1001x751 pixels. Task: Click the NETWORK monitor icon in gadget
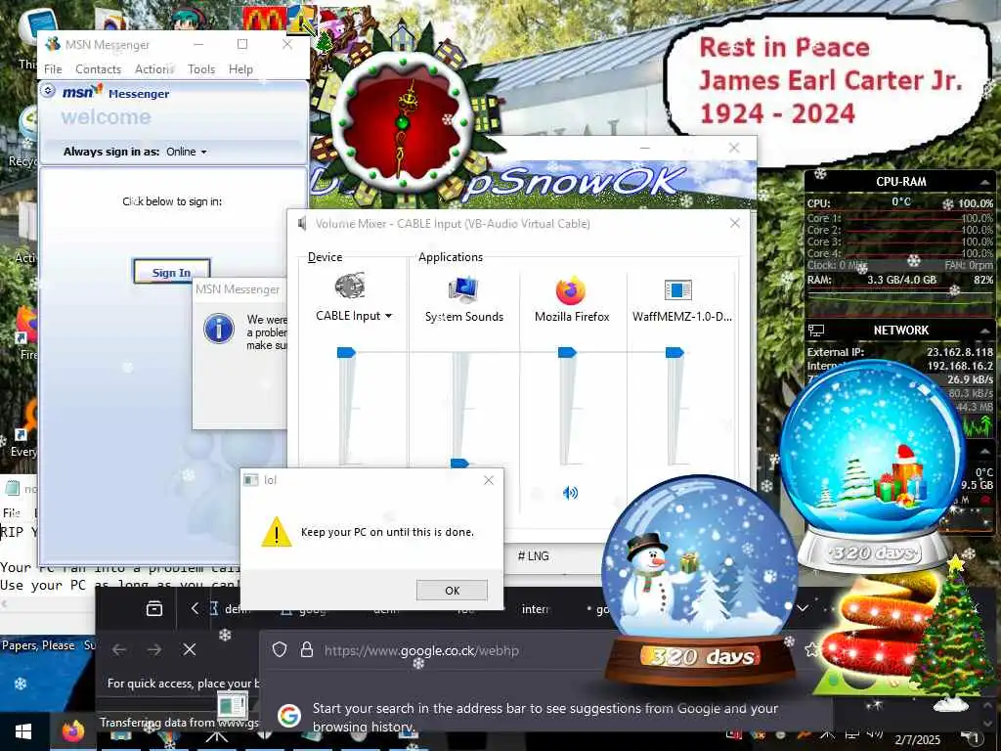tap(816, 331)
